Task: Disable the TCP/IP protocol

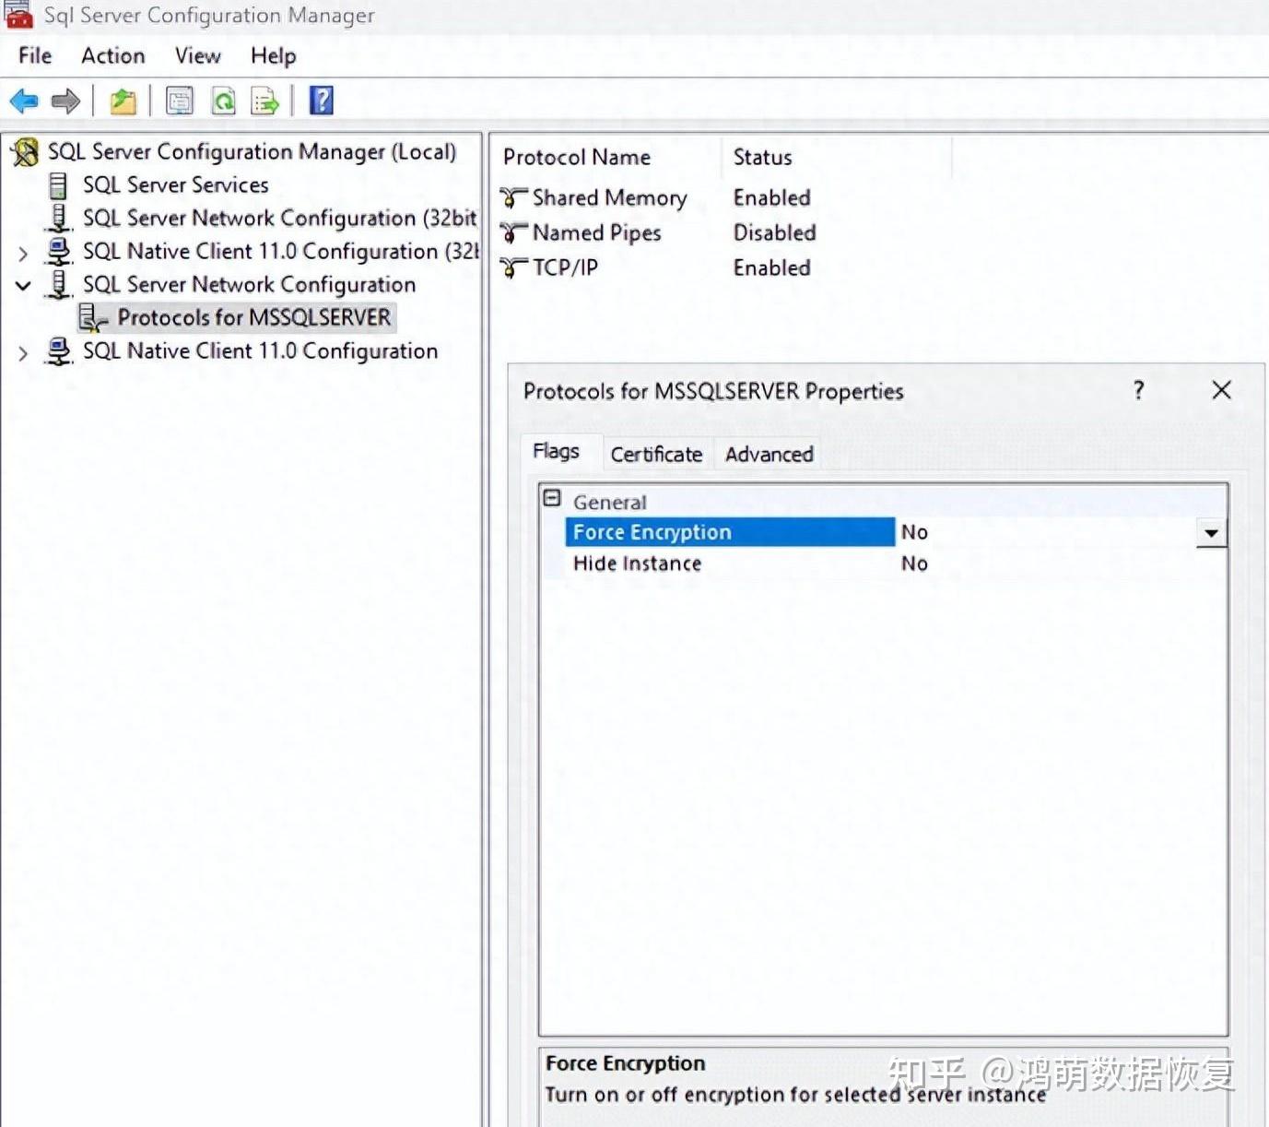Action: pos(563,267)
